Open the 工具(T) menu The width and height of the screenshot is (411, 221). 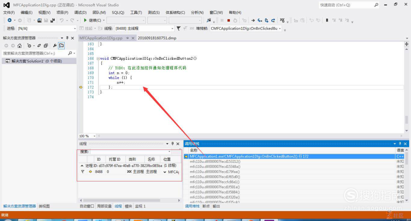tap(136, 12)
